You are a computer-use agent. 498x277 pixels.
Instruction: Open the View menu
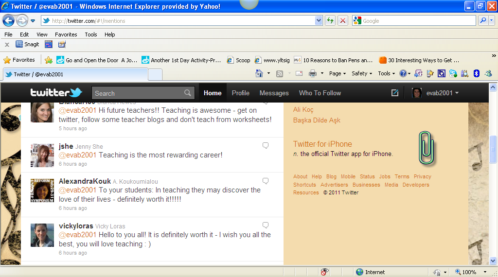coord(42,35)
